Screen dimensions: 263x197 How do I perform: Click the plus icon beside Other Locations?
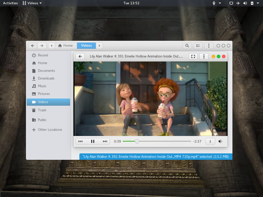point(34,130)
